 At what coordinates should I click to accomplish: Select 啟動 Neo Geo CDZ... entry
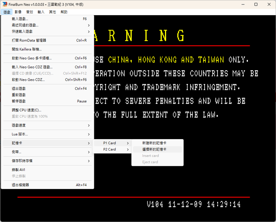click(x=47, y=80)
